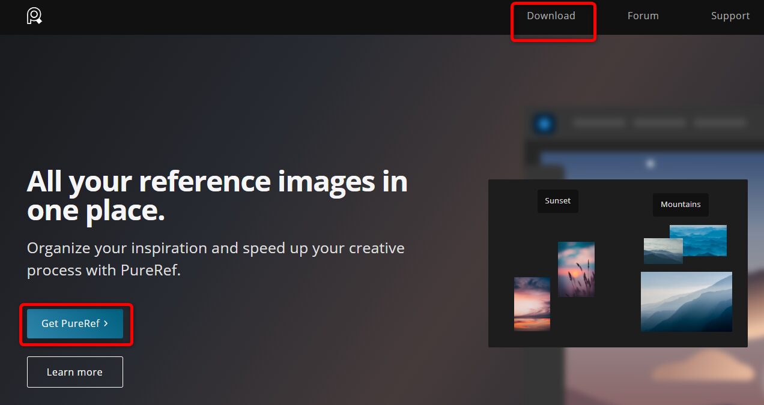This screenshot has width=764, height=405.
Task: Click the blurred blue circular app icon
Action: click(x=544, y=124)
